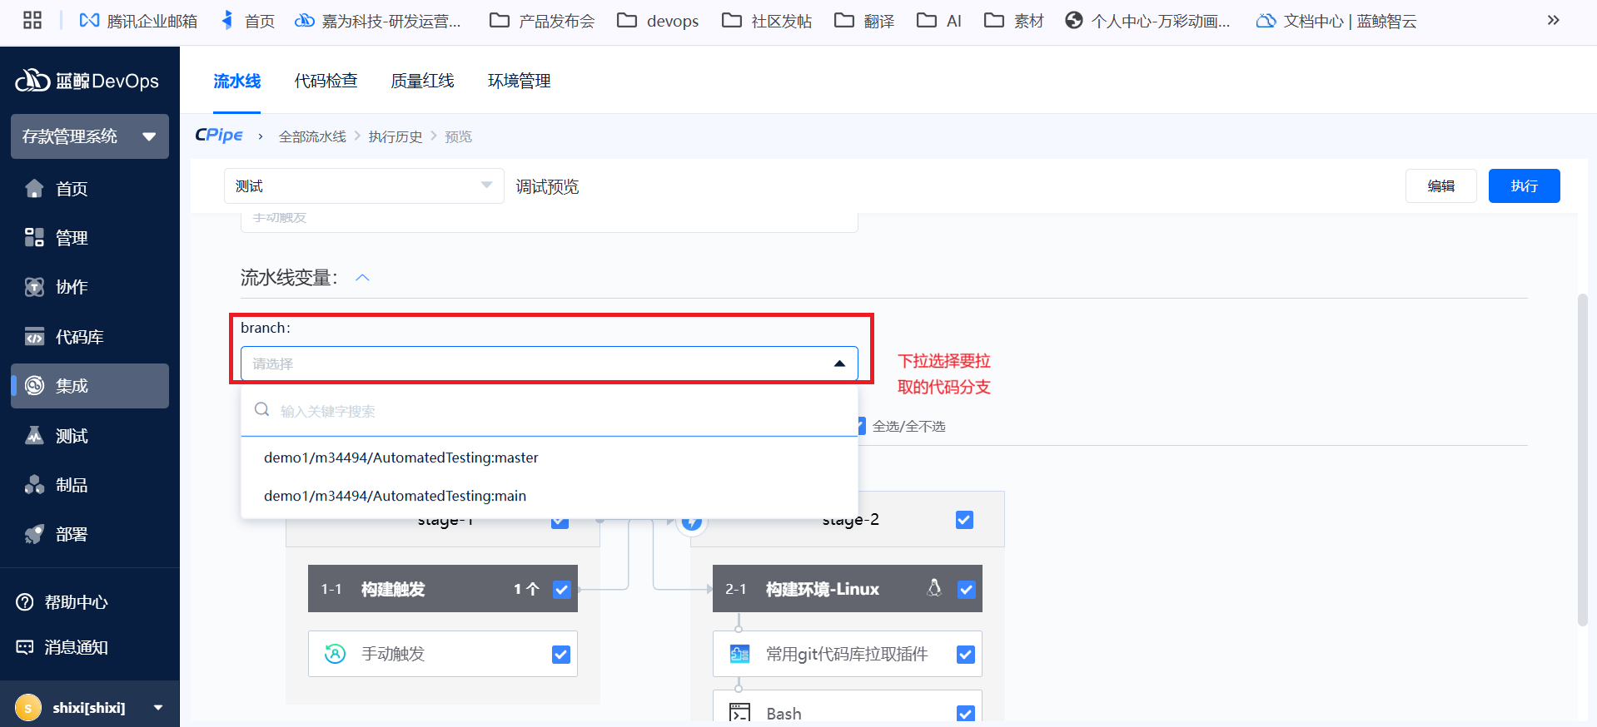Collapse the 流水线变量 section chevron
The height and width of the screenshot is (727, 1597).
(362, 278)
